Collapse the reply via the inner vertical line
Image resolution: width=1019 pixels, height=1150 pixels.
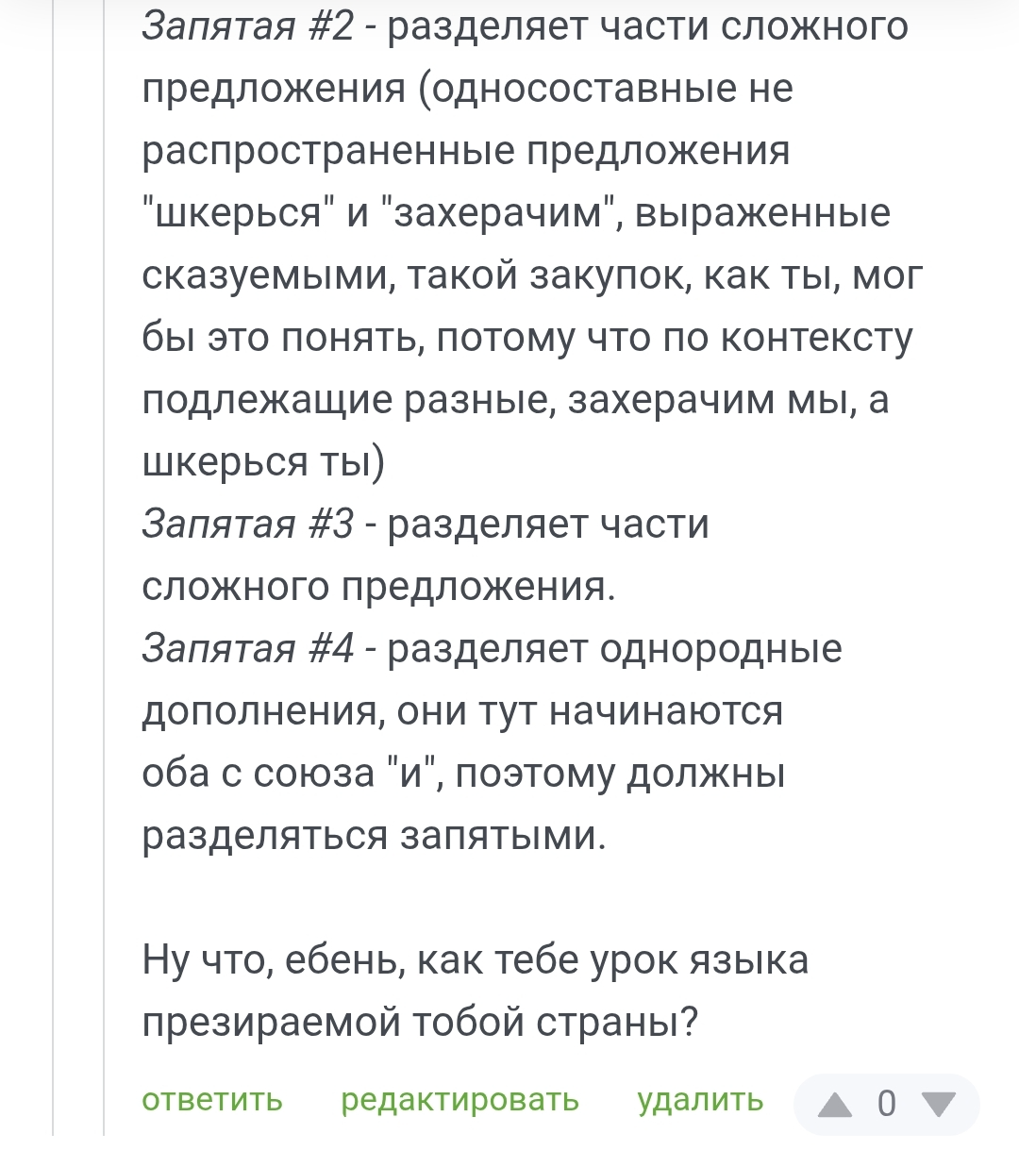(103, 566)
